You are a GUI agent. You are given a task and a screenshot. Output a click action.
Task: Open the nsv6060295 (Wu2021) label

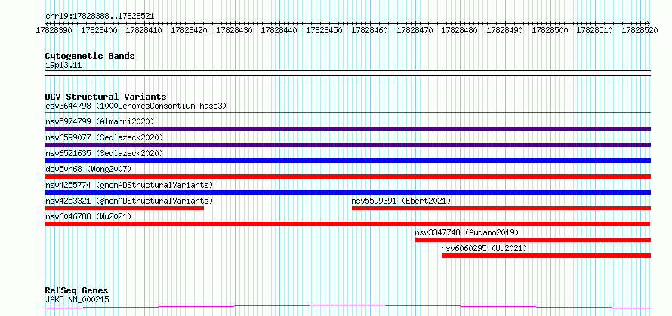pos(484,248)
